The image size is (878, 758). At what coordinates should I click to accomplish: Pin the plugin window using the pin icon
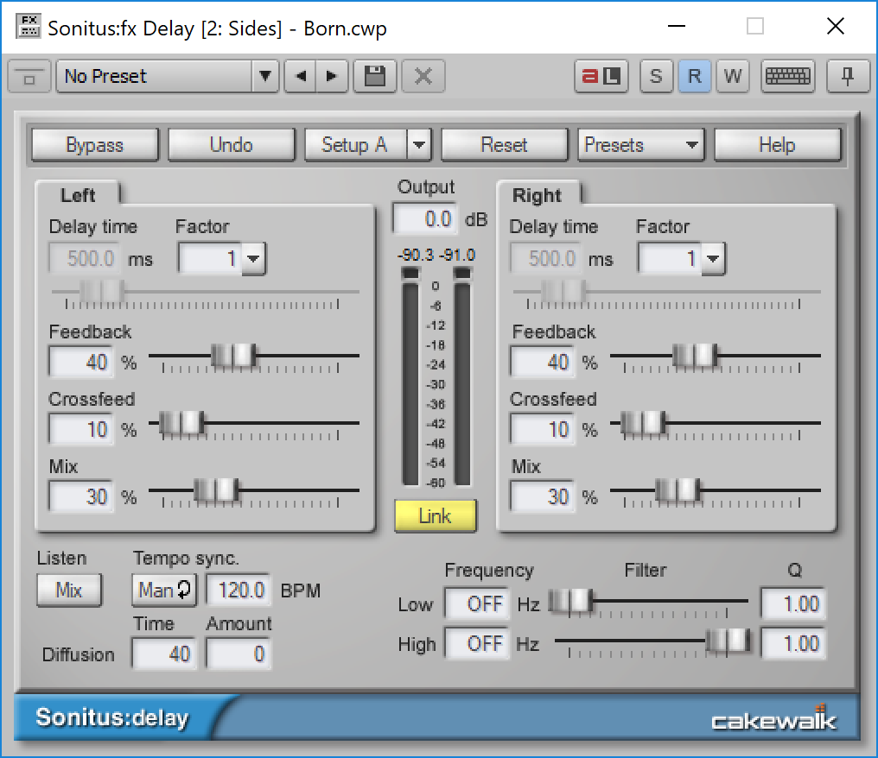coord(848,76)
